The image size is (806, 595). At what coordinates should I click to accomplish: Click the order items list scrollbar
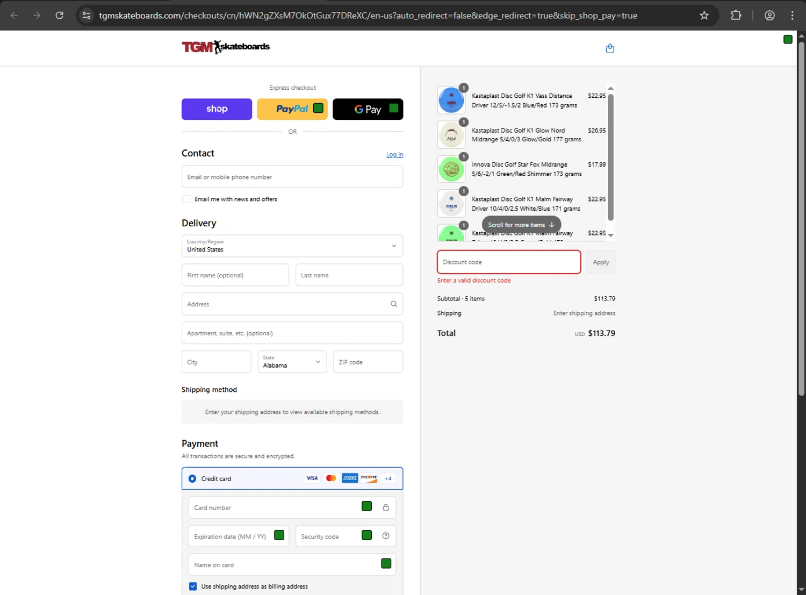pos(610,157)
